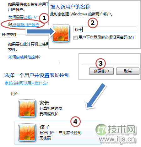Click the 标准用户 - 启用家长控制 status text
141x147 pixels.
[x=60, y=133]
